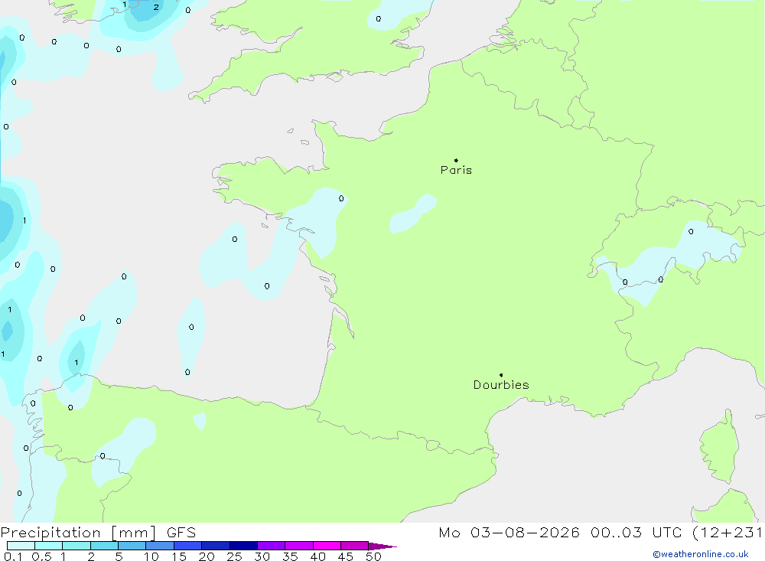Pick the 45–50 mm legend swatch
This screenshot has width=765, height=561.
[355, 546]
